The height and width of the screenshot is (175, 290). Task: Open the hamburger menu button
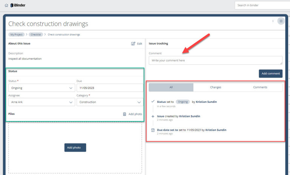281,21
